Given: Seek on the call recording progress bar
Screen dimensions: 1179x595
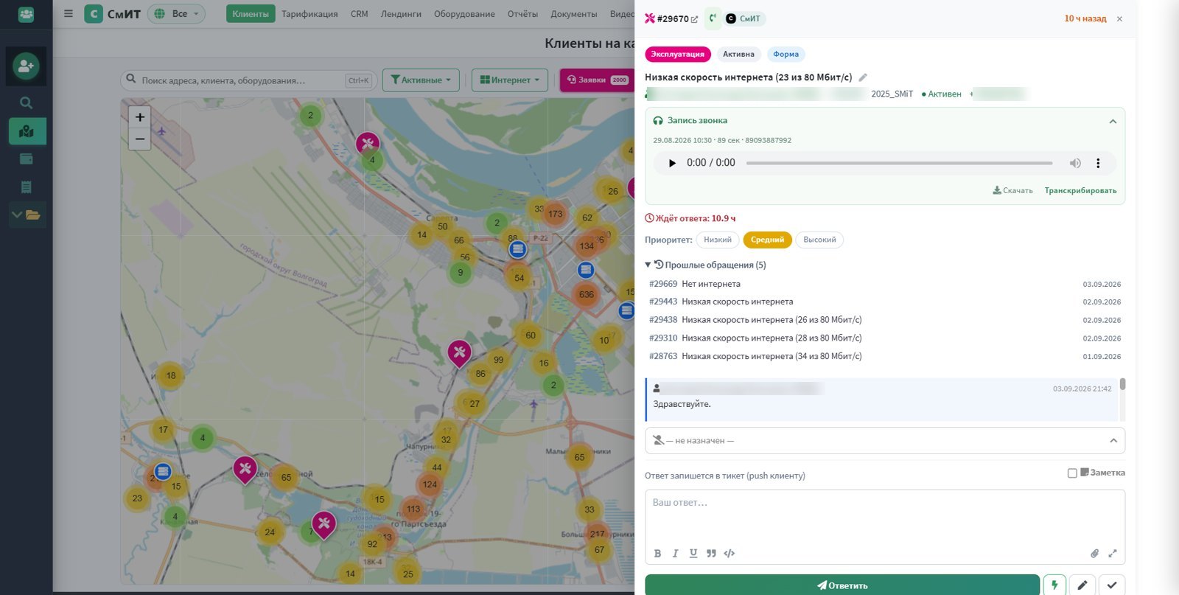Looking at the screenshot, I should pos(899,163).
